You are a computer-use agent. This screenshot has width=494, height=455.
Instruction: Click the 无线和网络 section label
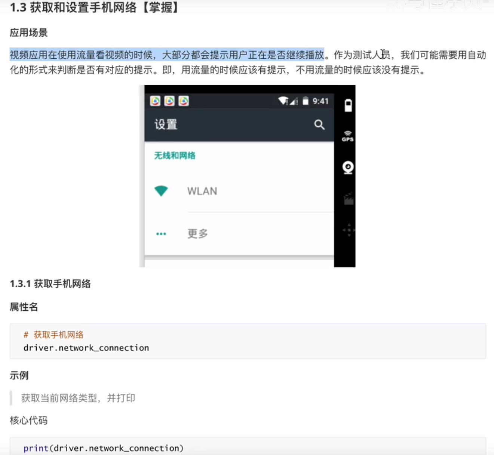pyautogui.click(x=175, y=156)
